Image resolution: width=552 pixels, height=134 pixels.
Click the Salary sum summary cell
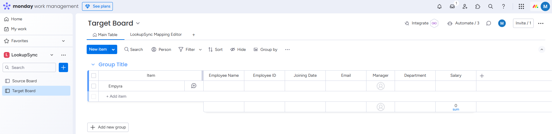pos(456,107)
